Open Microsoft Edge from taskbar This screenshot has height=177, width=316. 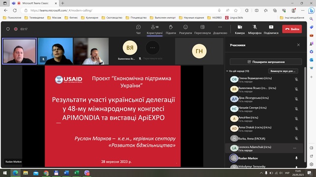(x=15, y=173)
